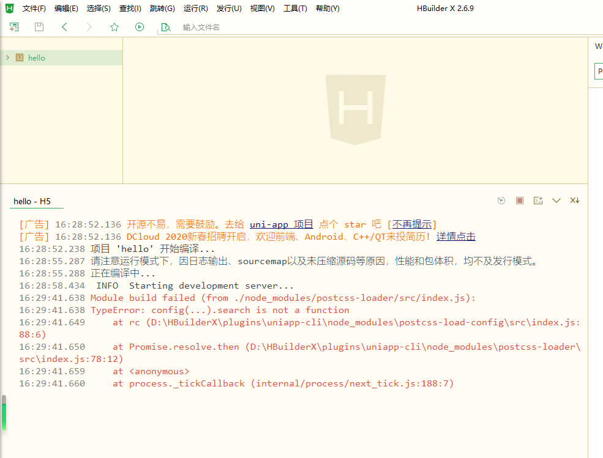Open the 跳转(G) menu
The image size is (603, 458).
pyautogui.click(x=162, y=9)
